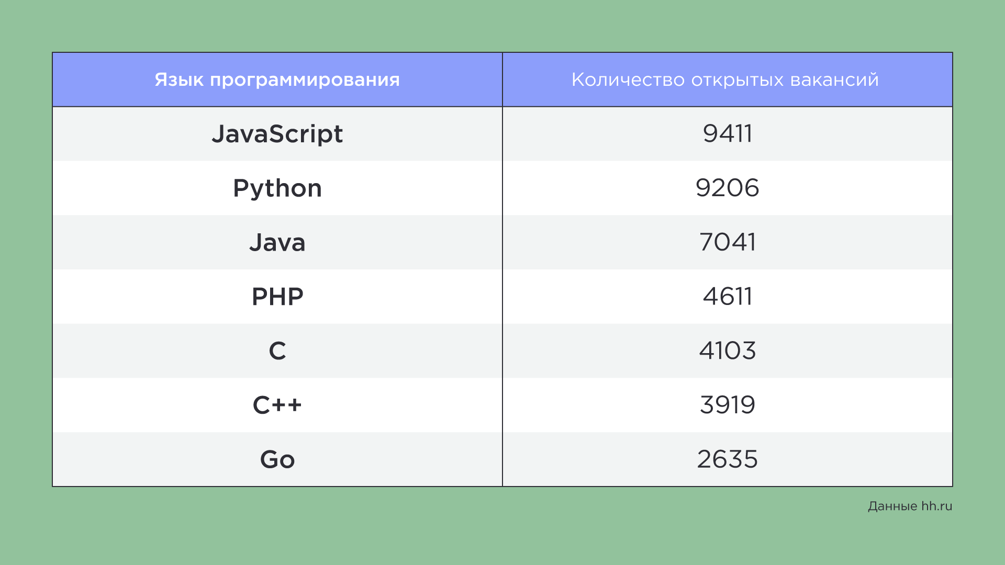The height and width of the screenshot is (565, 1005).
Task: Click the 'Данные hh.ru' source caption
Action: (910, 506)
